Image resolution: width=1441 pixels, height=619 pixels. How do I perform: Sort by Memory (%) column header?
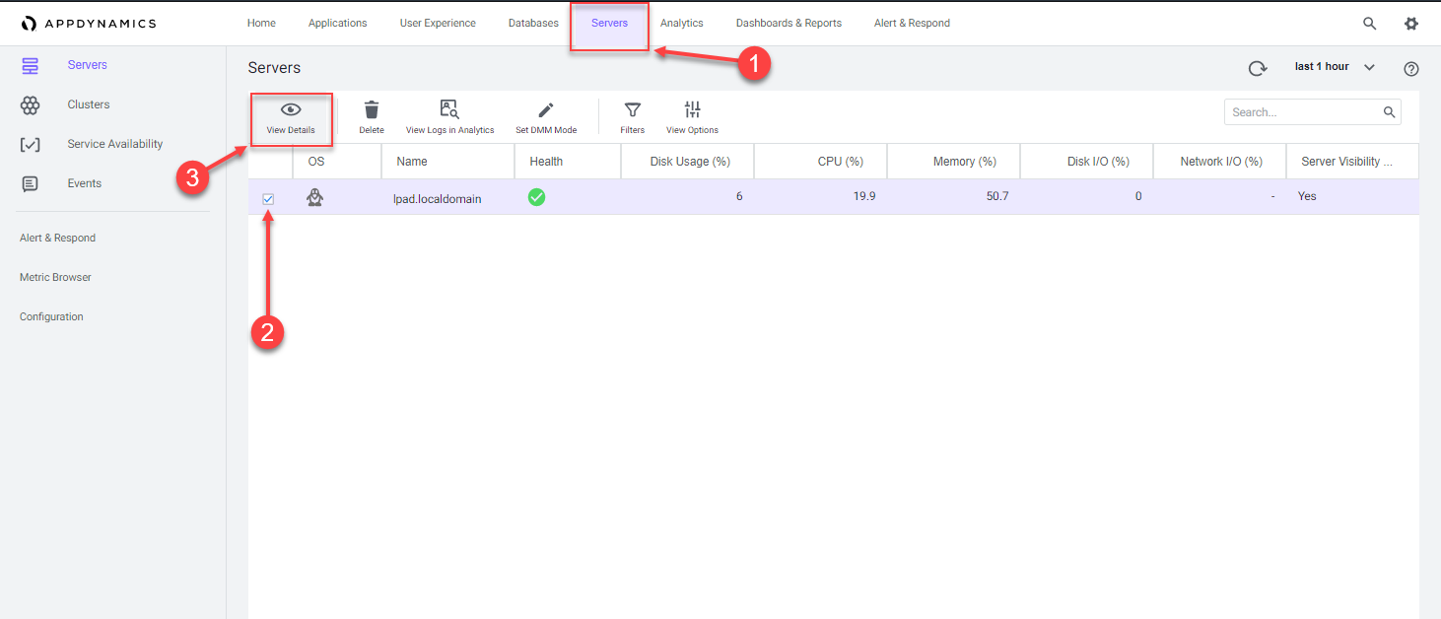point(954,162)
